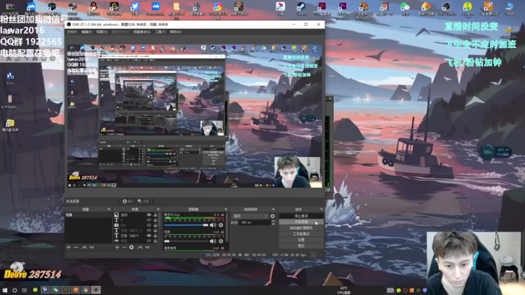Toggle visibility eye of 水印 source
The image size is (525, 295).
pos(149,215)
